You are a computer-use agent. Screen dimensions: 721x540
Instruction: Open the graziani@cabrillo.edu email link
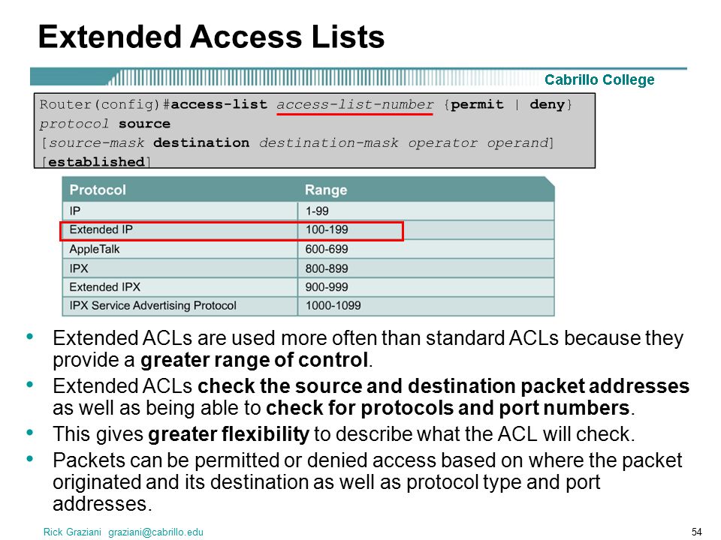(x=155, y=532)
